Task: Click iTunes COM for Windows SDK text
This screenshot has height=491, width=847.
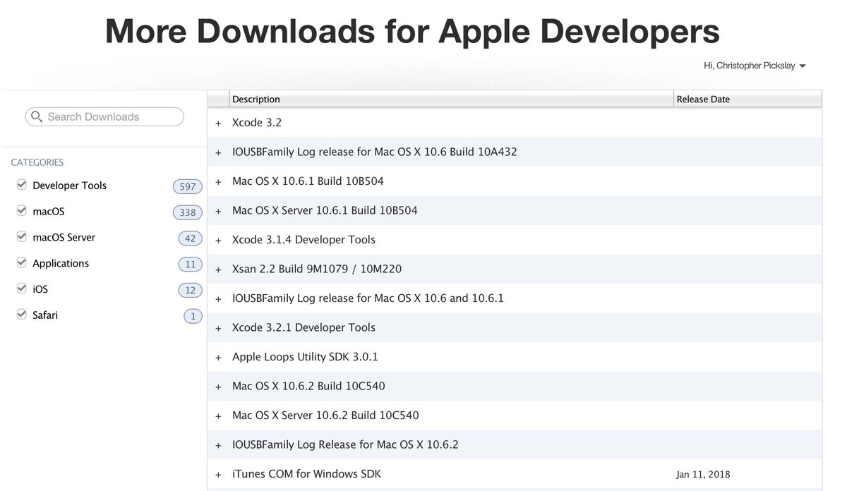Action: (x=306, y=473)
